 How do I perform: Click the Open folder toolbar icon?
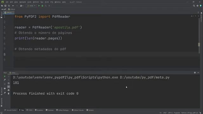(x=2, y=6)
